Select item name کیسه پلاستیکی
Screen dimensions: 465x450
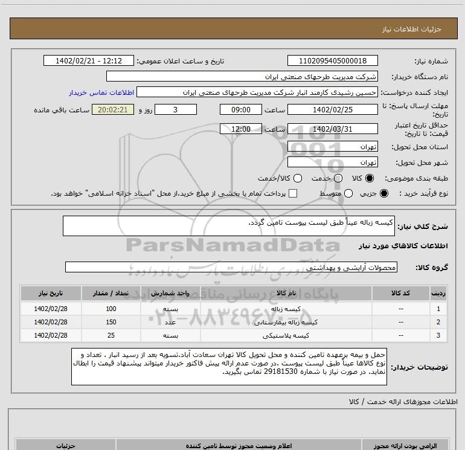[x=286, y=335]
